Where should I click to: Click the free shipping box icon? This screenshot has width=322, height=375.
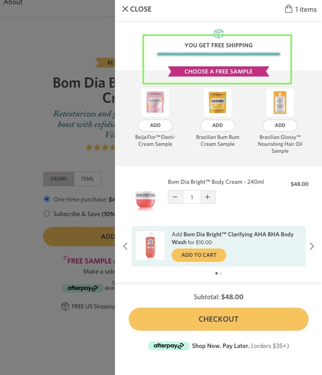point(218,33)
